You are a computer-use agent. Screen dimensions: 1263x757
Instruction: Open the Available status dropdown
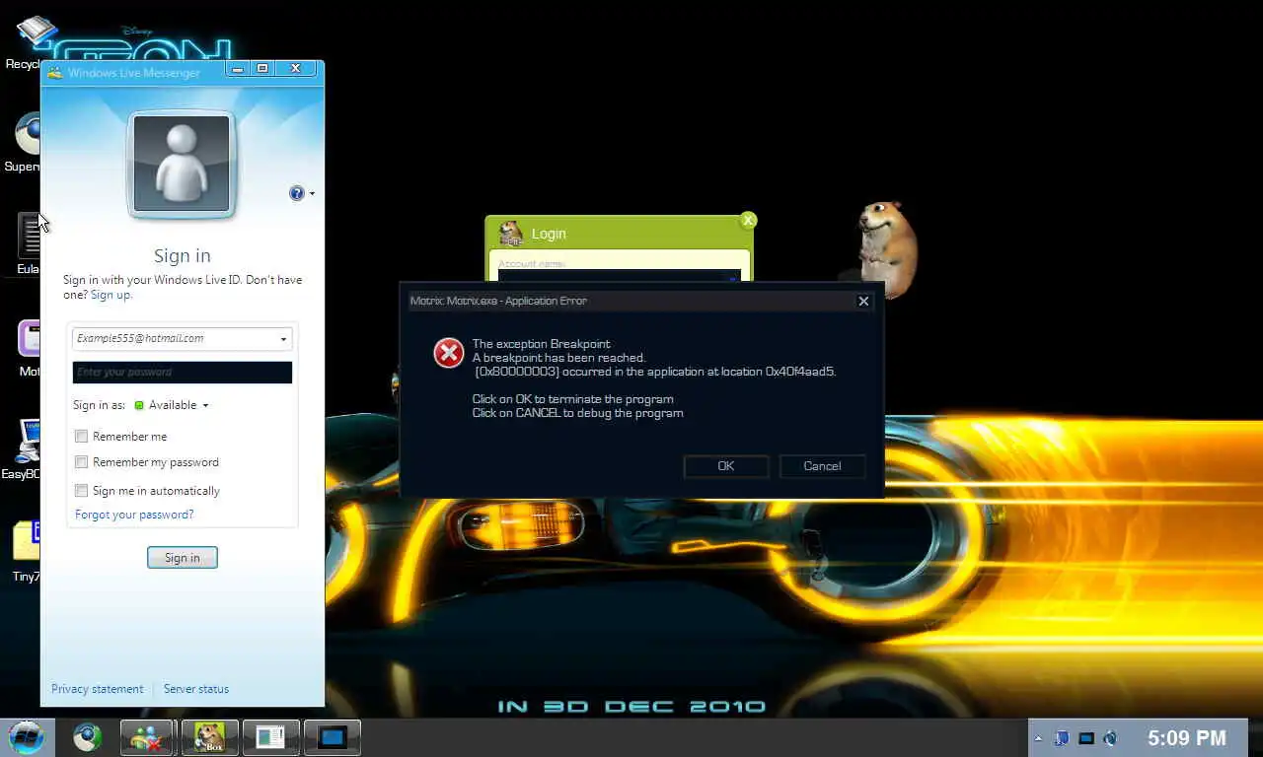pos(172,405)
